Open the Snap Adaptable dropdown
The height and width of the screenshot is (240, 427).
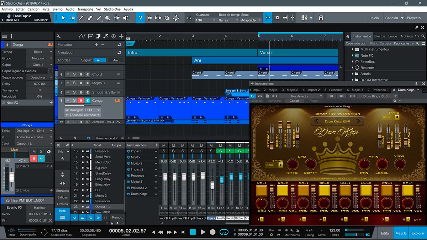251,20
